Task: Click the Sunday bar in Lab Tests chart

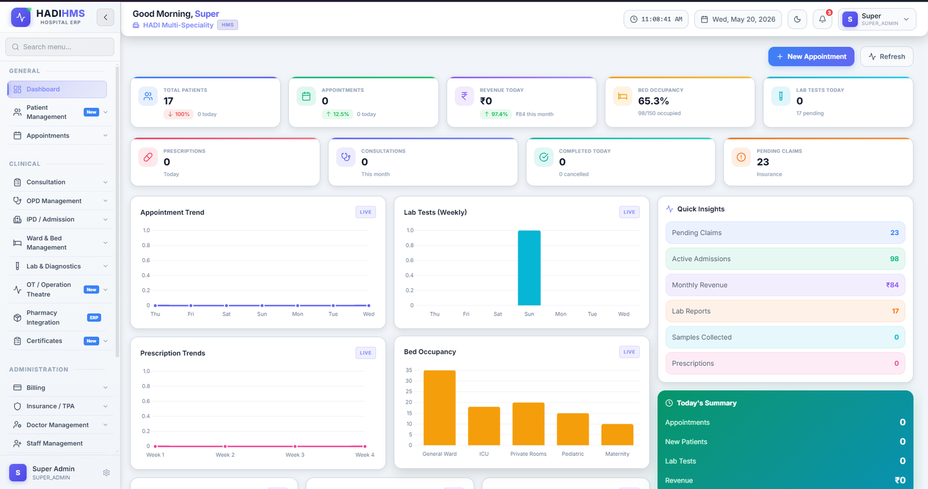Action: coord(529,268)
